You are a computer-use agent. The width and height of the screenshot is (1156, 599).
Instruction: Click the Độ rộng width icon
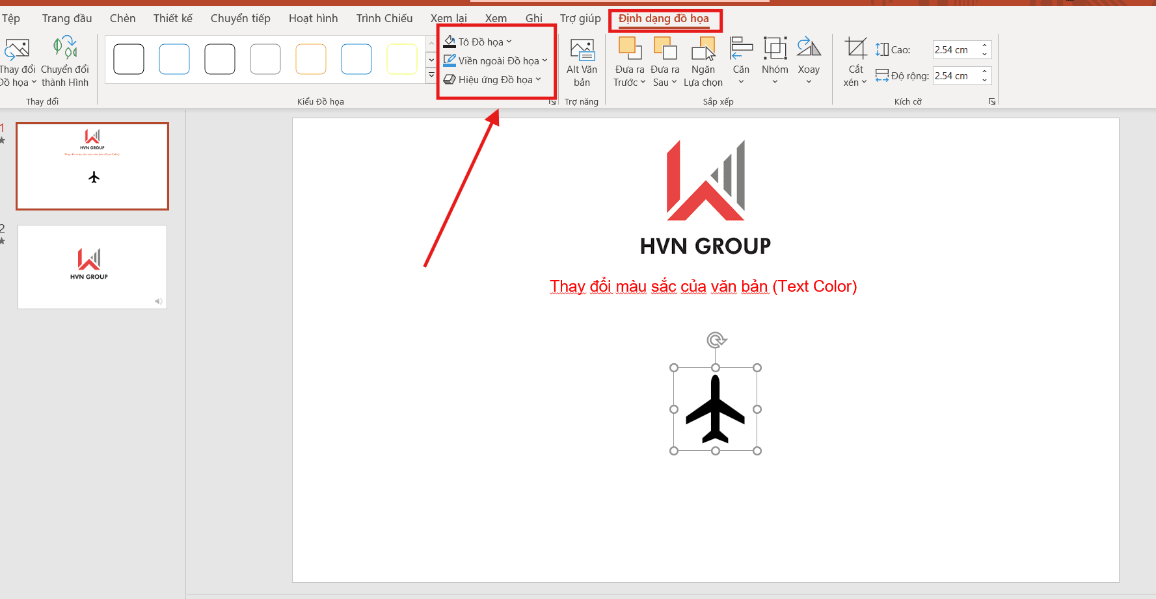[882, 75]
